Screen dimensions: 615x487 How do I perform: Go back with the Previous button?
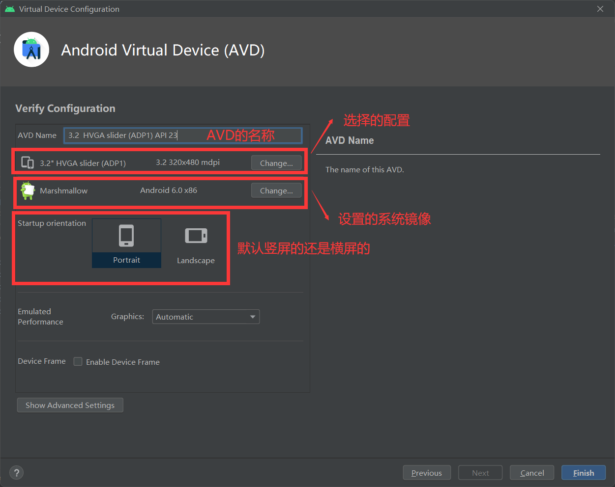pos(427,473)
